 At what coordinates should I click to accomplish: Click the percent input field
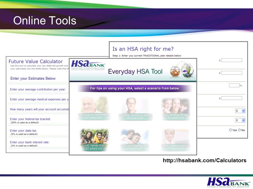coord(234,86)
